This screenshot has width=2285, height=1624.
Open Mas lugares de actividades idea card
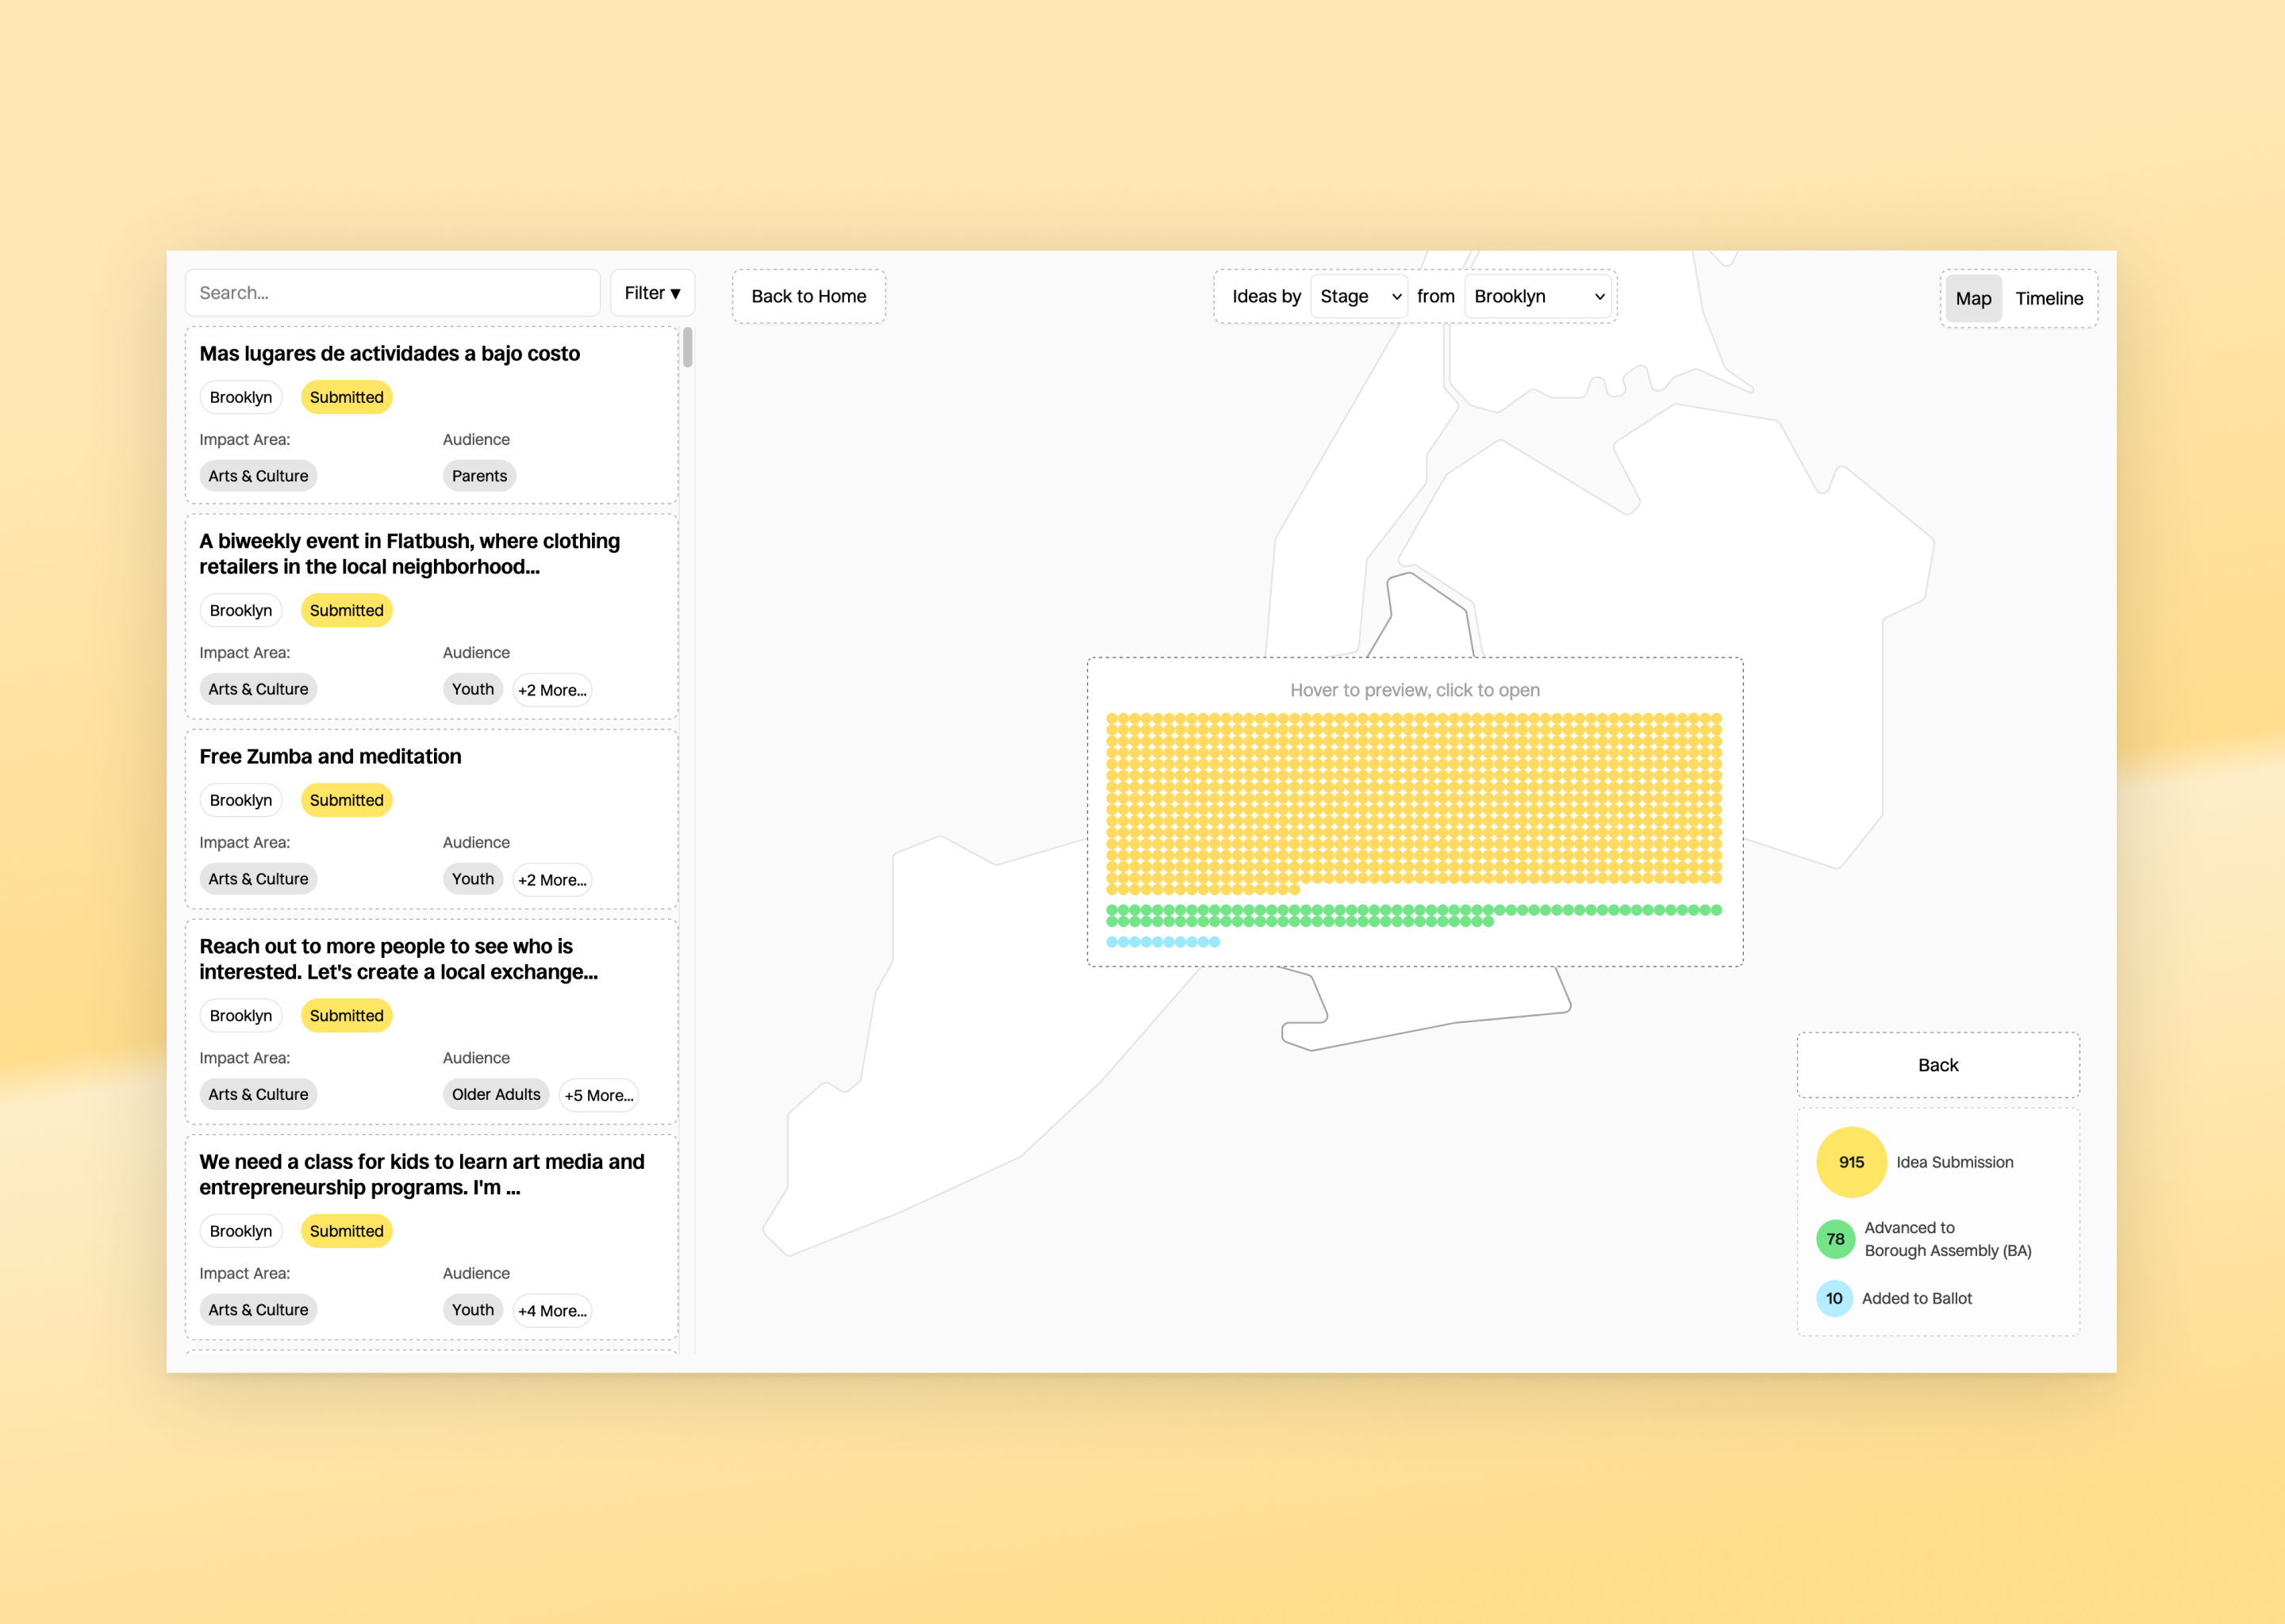point(390,354)
